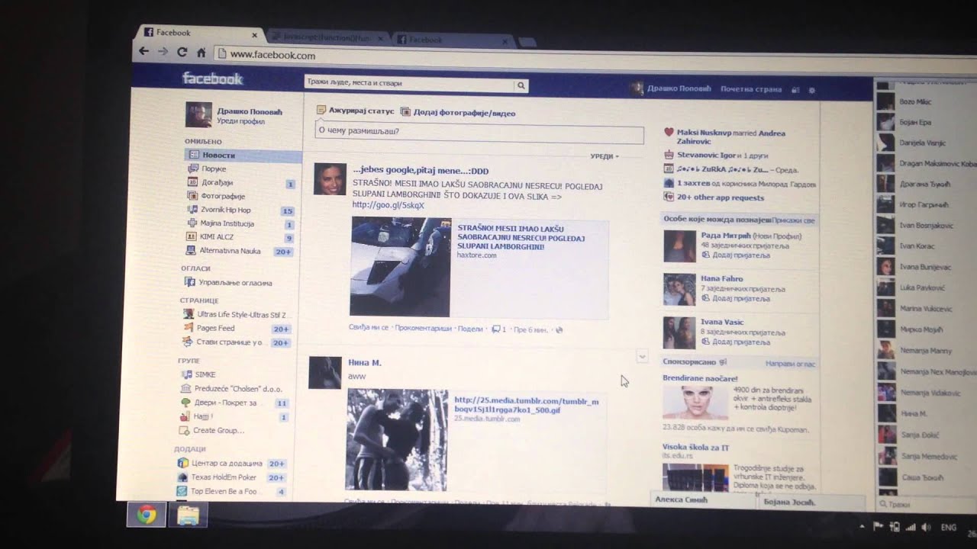Screen dimensions: 977x549
Task: Open the УРЕДИ sort dropdown
Action: [x=605, y=156]
